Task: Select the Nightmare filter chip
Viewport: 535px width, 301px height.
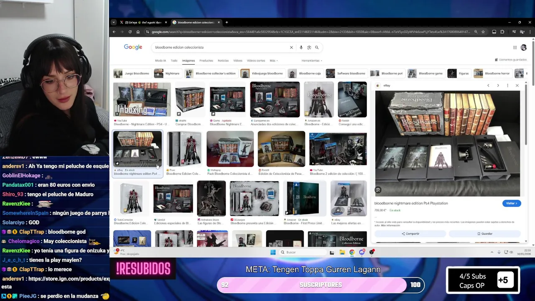Action: (x=168, y=74)
